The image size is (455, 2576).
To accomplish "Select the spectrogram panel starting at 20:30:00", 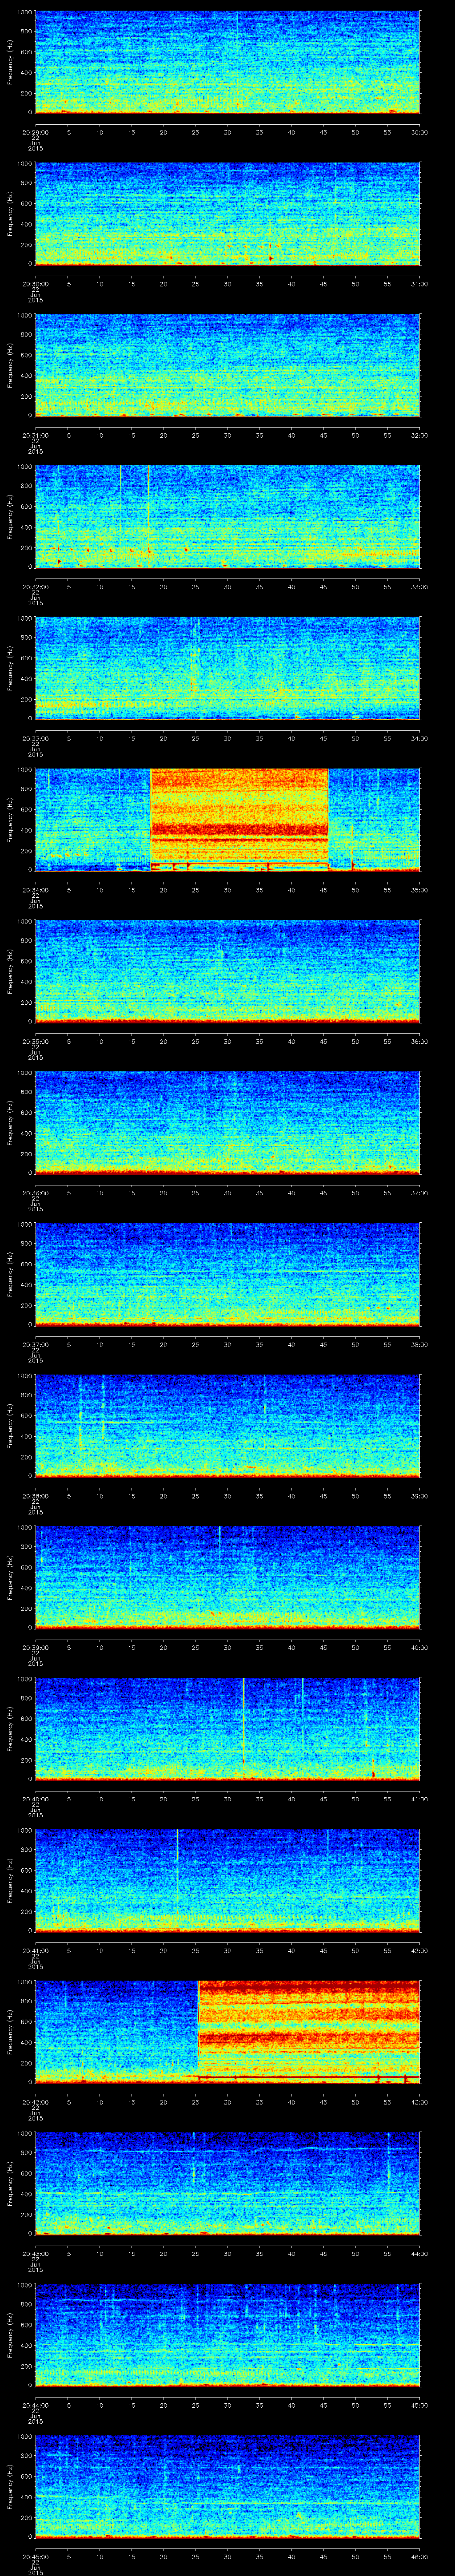I will tap(228, 213).
